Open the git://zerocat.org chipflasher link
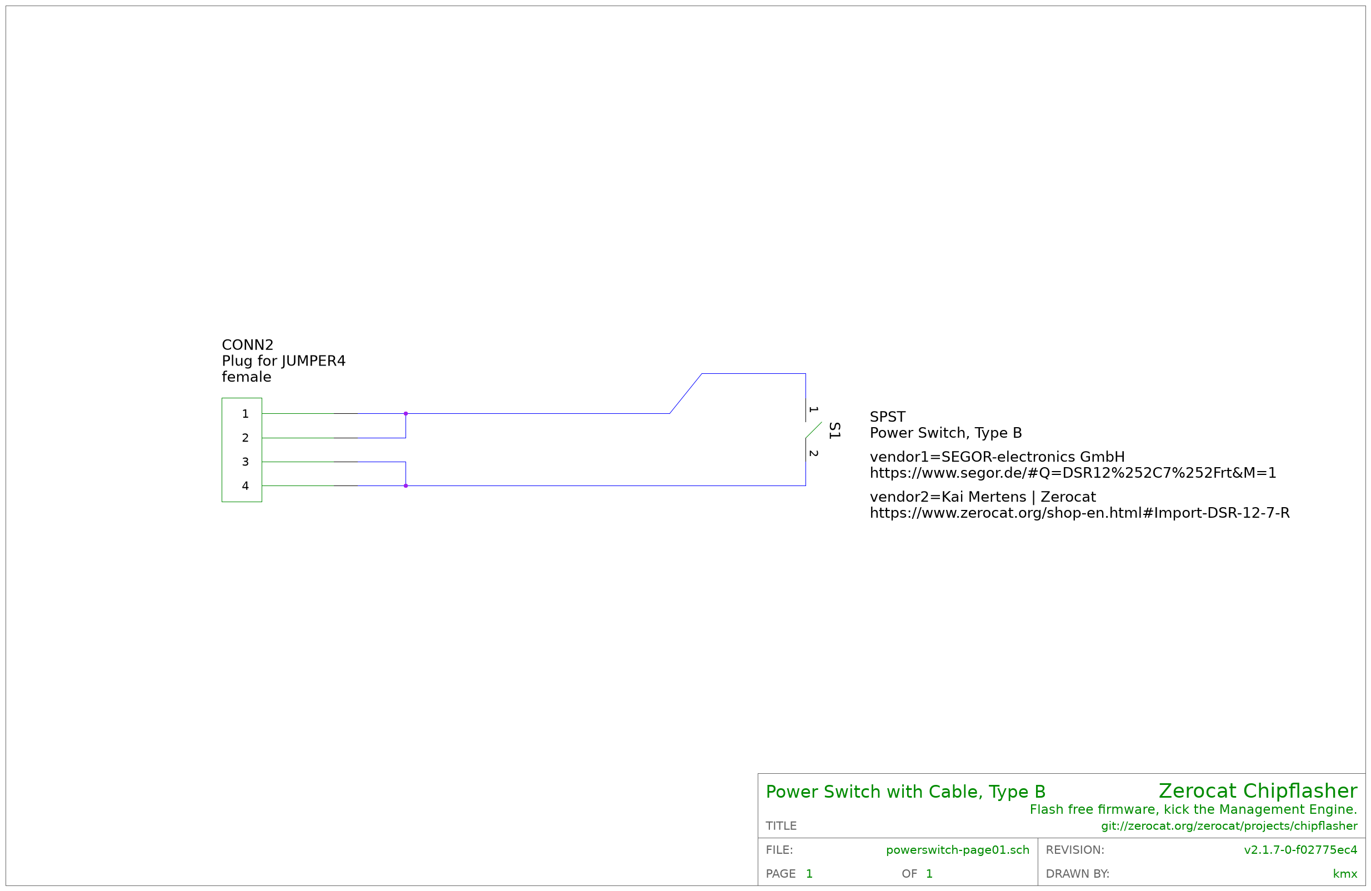The image size is (1371, 891). (1229, 827)
